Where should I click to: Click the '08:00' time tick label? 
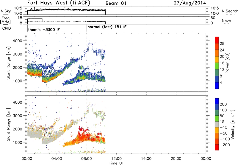pyautogui.click(x=87, y=159)
